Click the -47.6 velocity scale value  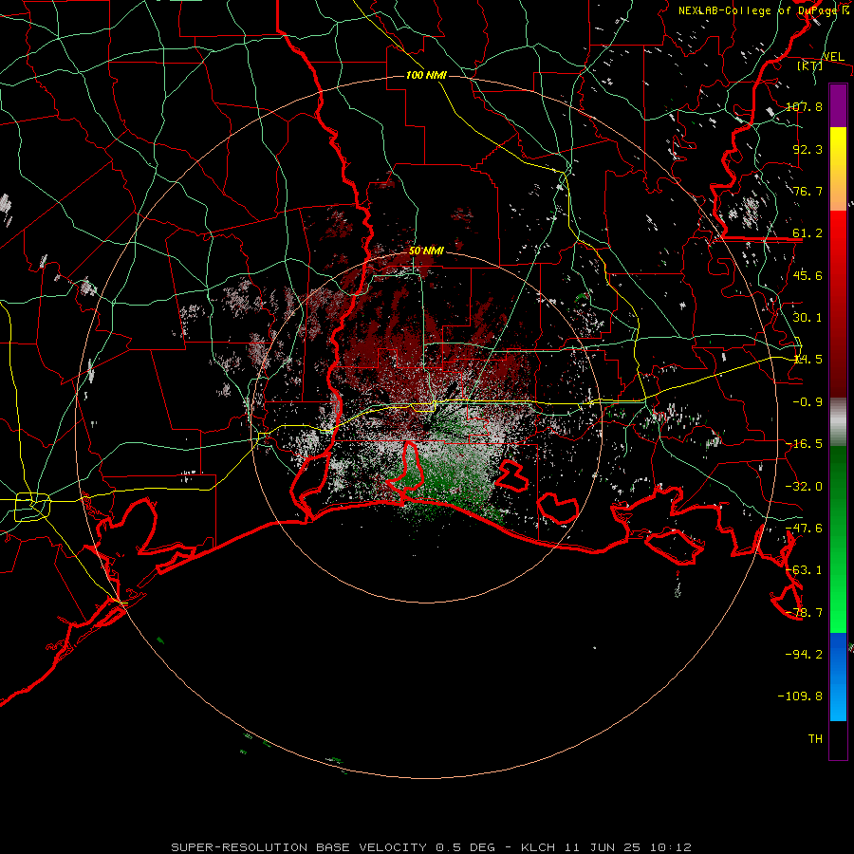(804, 529)
